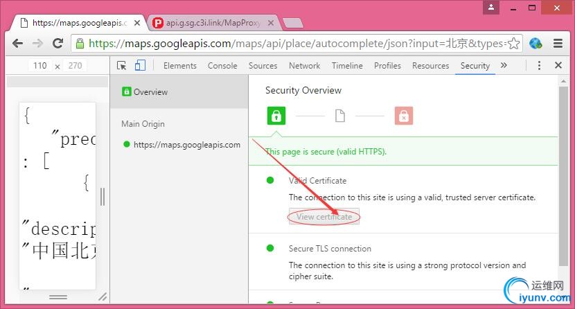Click the green dot beside Valid Certificate
The image size is (575, 309).
pyautogui.click(x=270, y=180)
